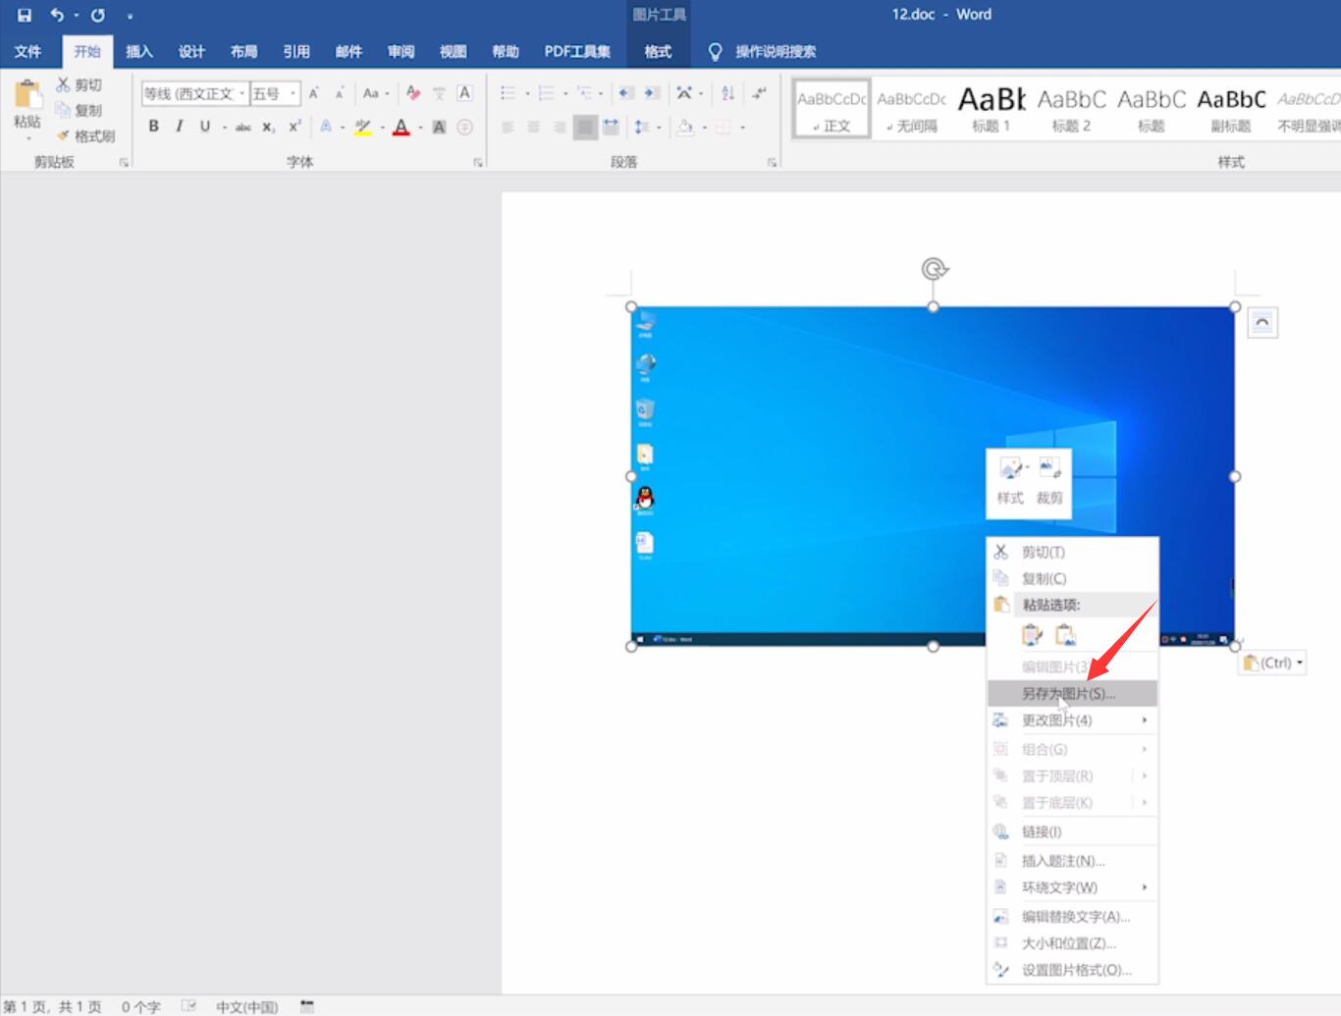Copy selection using 复制 in ribbon
The height and width of the screenshot is (1016, 1341).
tap(79, 110)
